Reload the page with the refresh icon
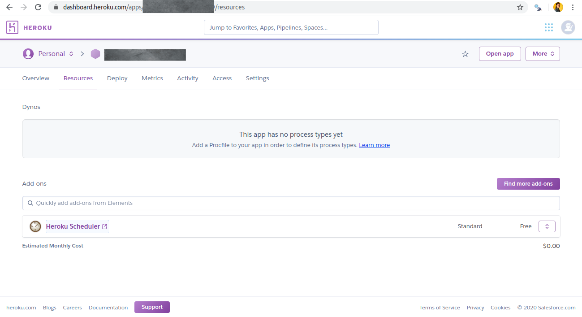 tap(38, 7)
